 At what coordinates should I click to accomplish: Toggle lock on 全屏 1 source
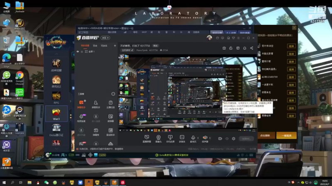(x=82, y=51)
